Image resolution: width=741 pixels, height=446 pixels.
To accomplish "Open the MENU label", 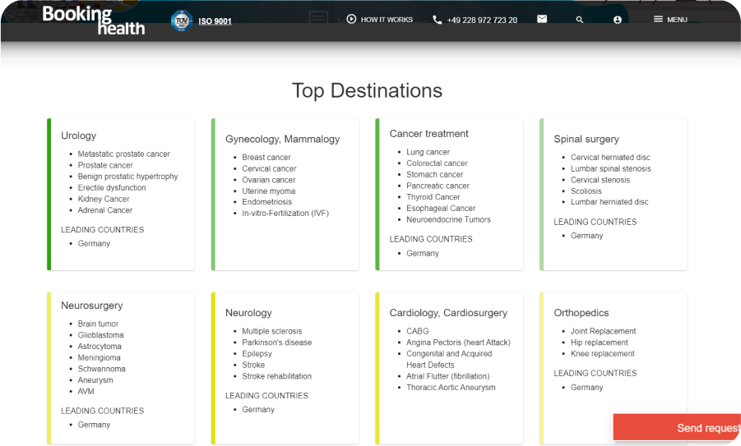I will pos(677,20).
